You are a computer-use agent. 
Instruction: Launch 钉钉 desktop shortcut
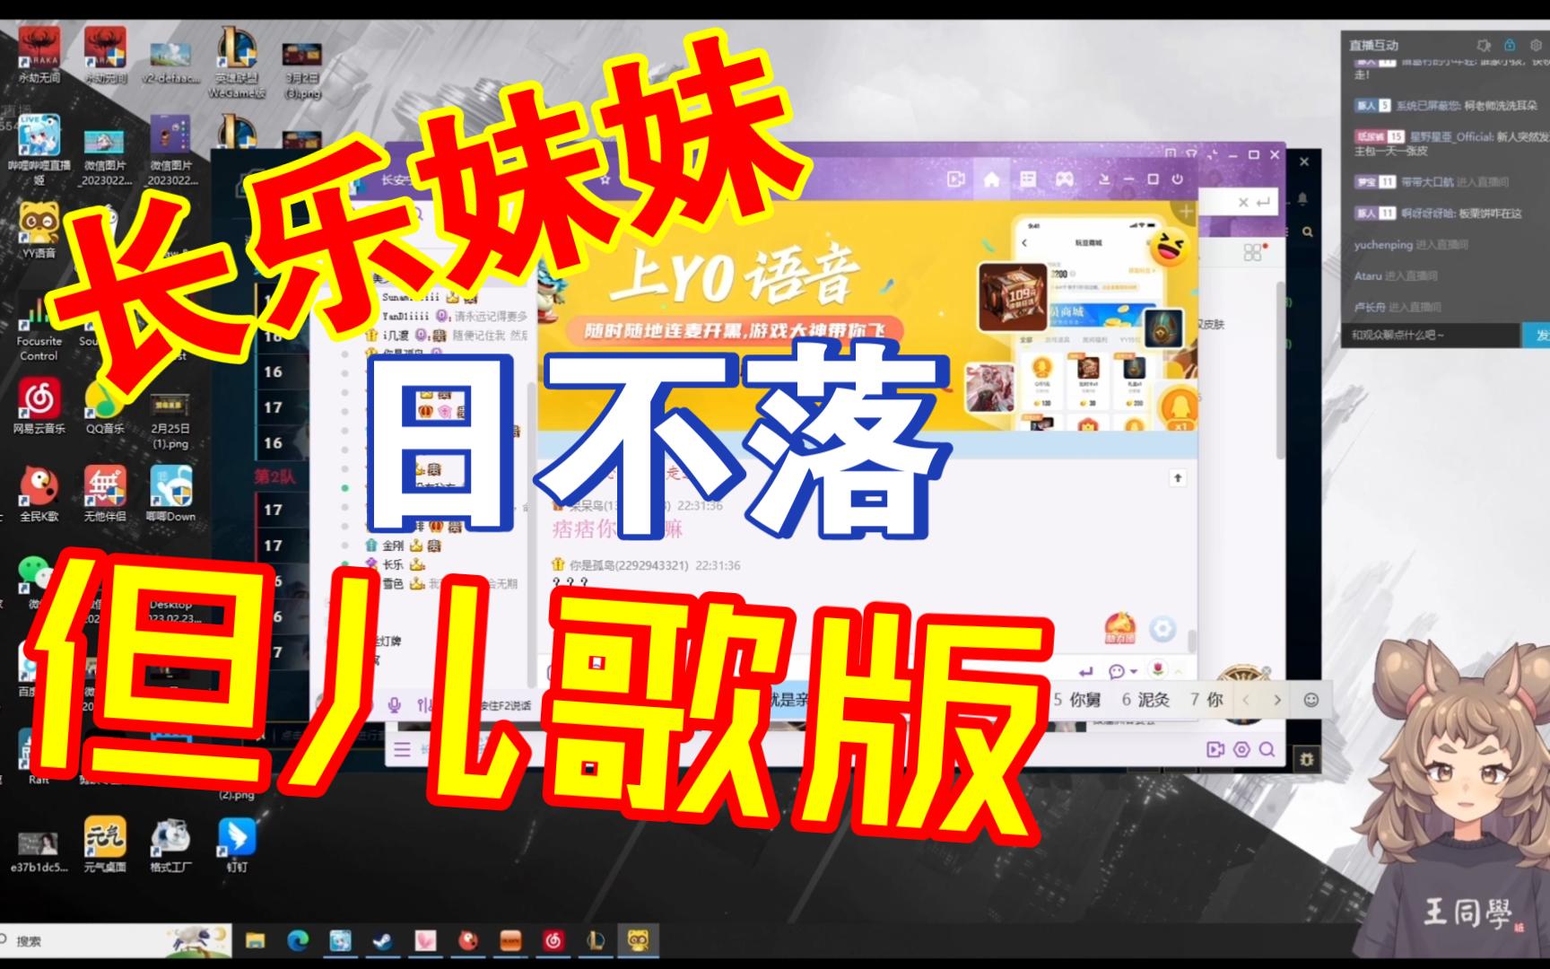[x=237, y=844]
